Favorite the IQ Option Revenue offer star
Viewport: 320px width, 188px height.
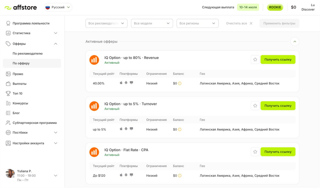click(255, 59)
